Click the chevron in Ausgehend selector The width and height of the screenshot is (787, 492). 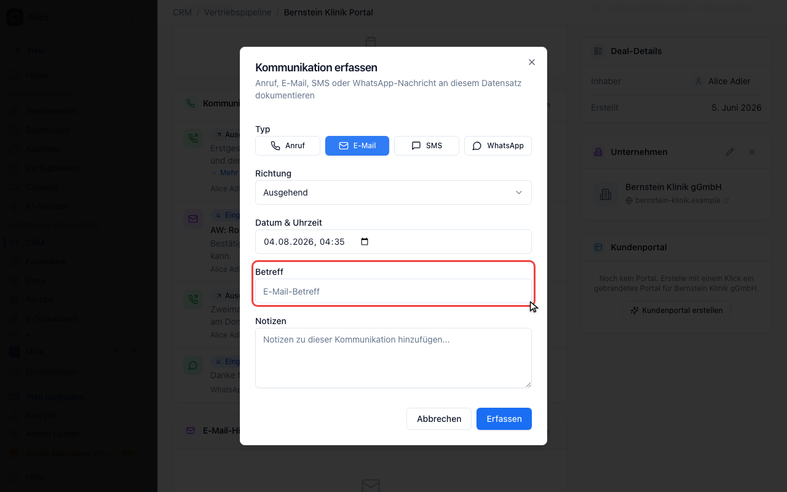point(519,192)
